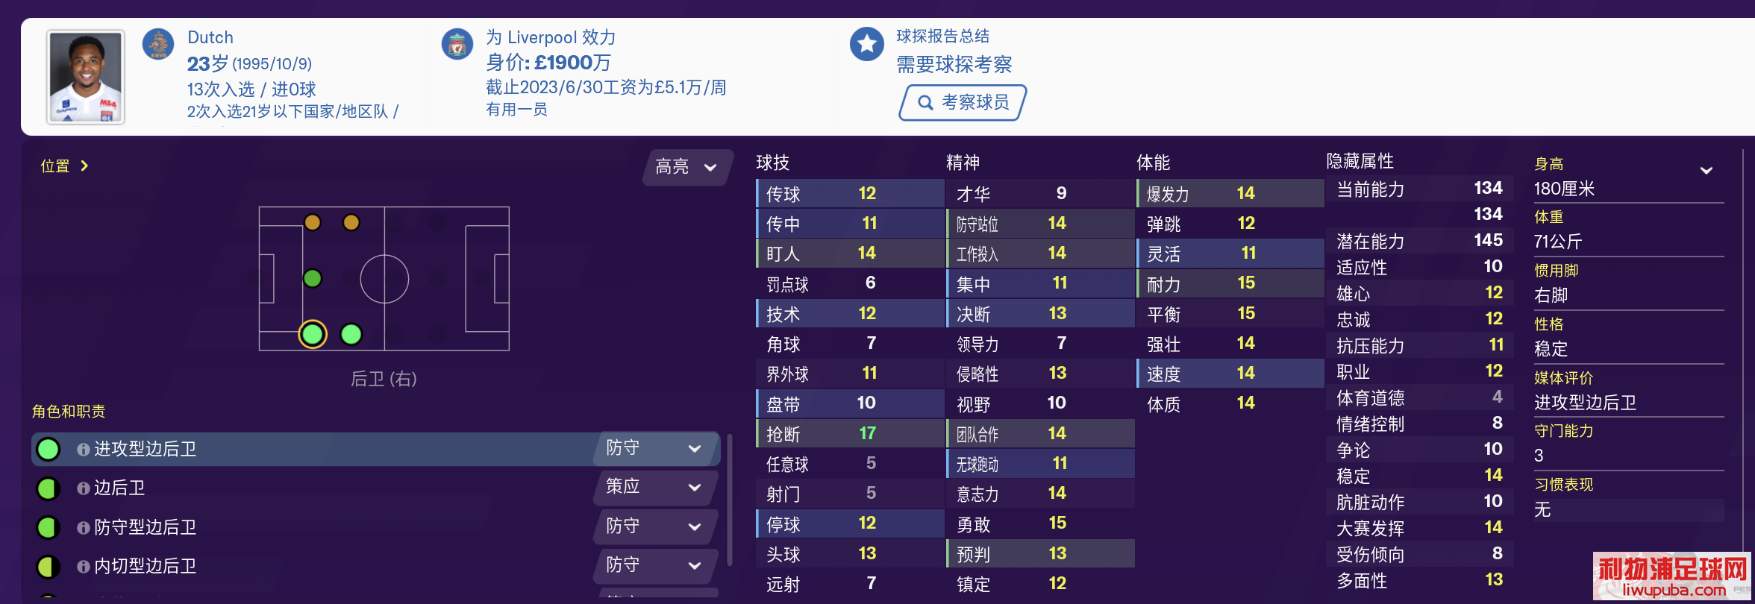Open the 高亮 highlight dropdown
The image size is (1755, 604).
point(687,167)
